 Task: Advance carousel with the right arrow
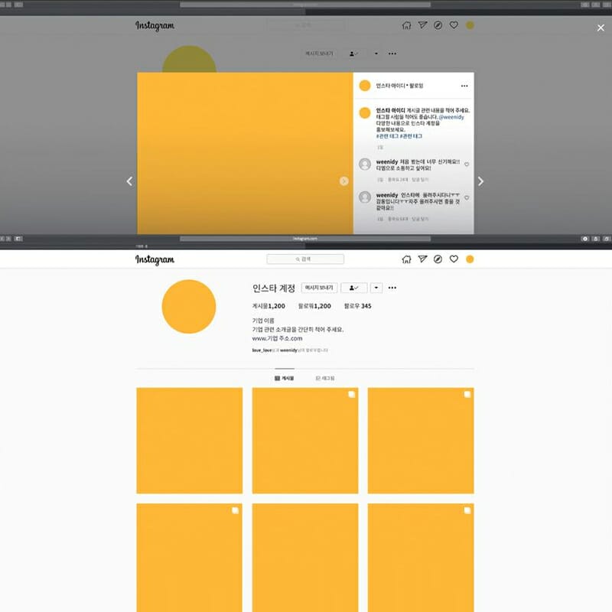480,181
